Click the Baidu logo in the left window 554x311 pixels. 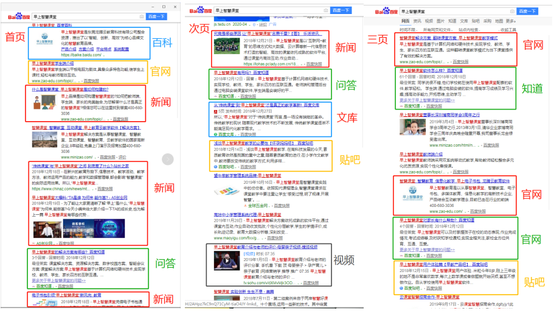pos(18,16)
